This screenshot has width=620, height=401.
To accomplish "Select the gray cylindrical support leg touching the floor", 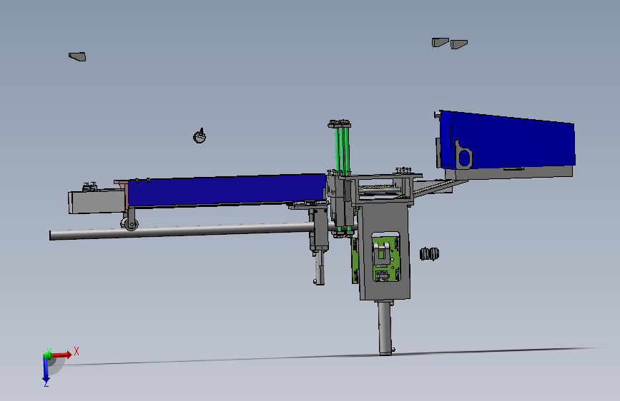I will (x=385, y=328).
